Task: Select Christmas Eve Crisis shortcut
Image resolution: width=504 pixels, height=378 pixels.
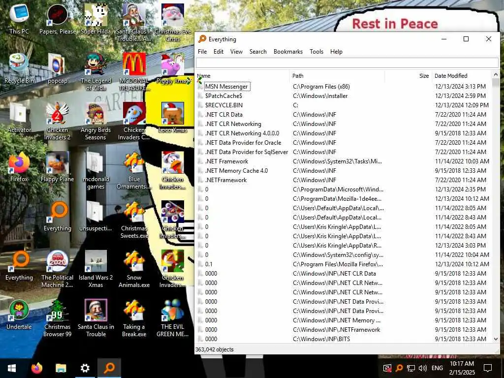Action: (173, 23)
